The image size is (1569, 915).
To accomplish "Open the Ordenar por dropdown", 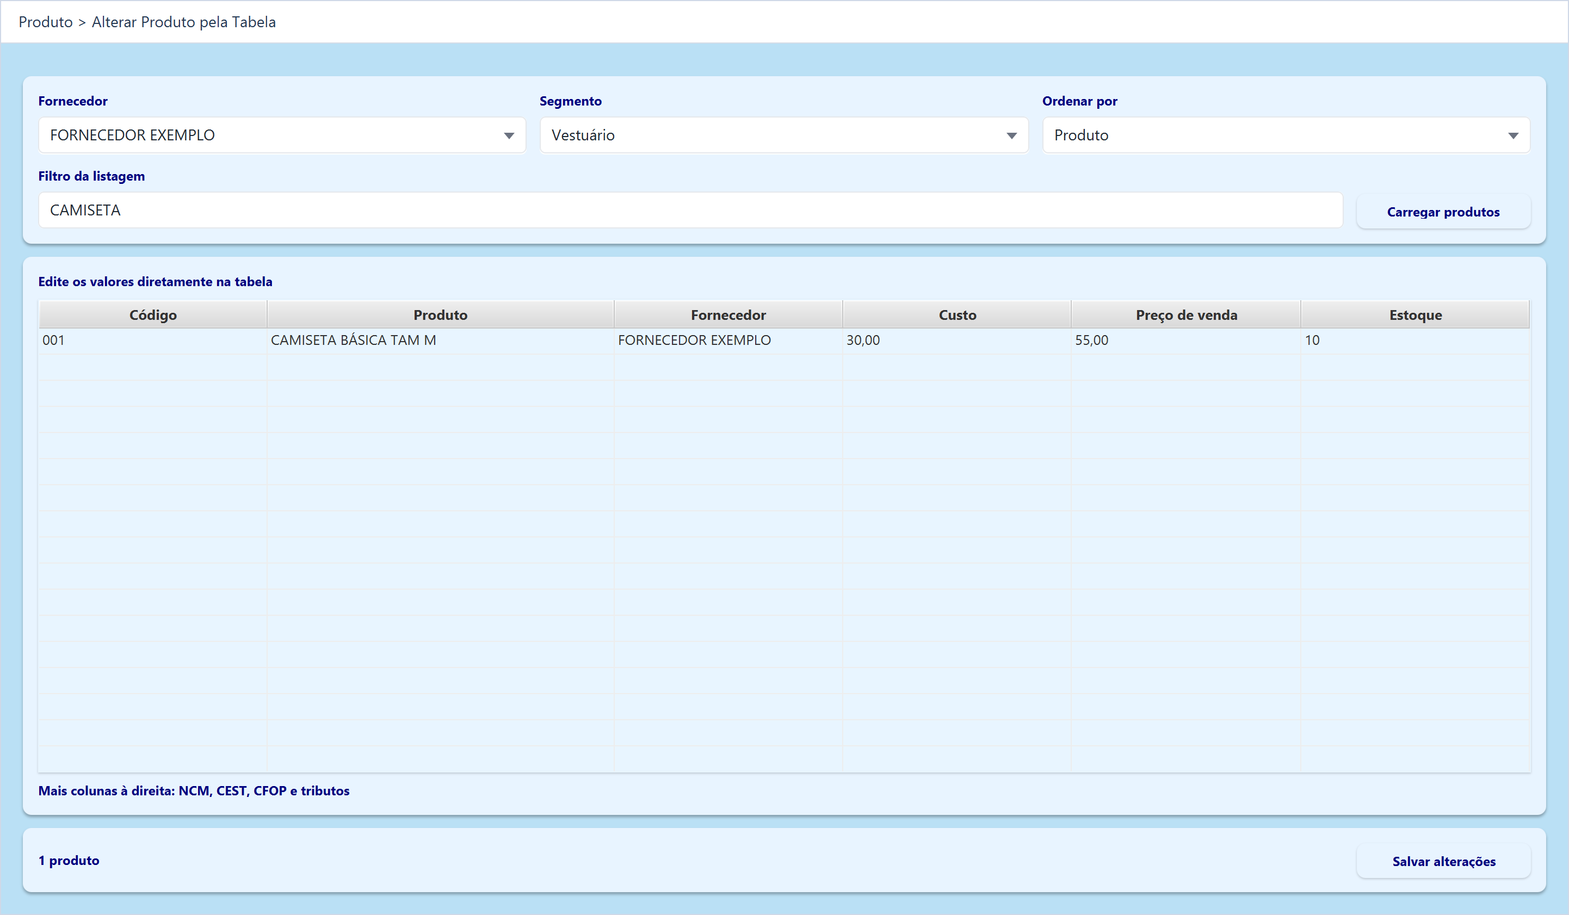I will 1286,135.
